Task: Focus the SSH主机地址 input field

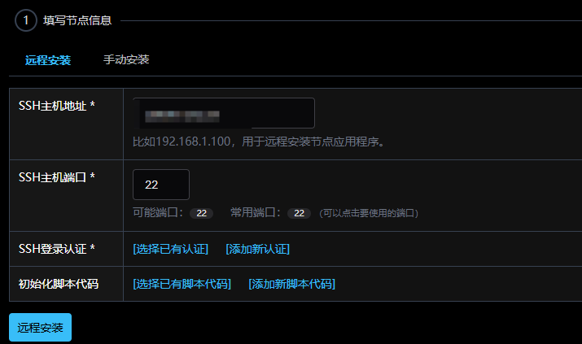Action: [x=224, y=113]
